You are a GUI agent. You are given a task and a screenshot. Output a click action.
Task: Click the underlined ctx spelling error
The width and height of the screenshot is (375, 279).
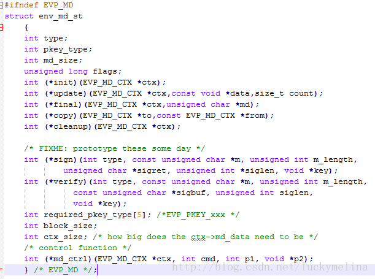(198, 237)
